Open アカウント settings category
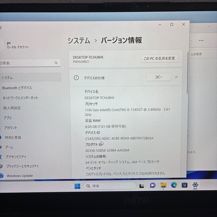217x217 pixels. tap(11, 128)
